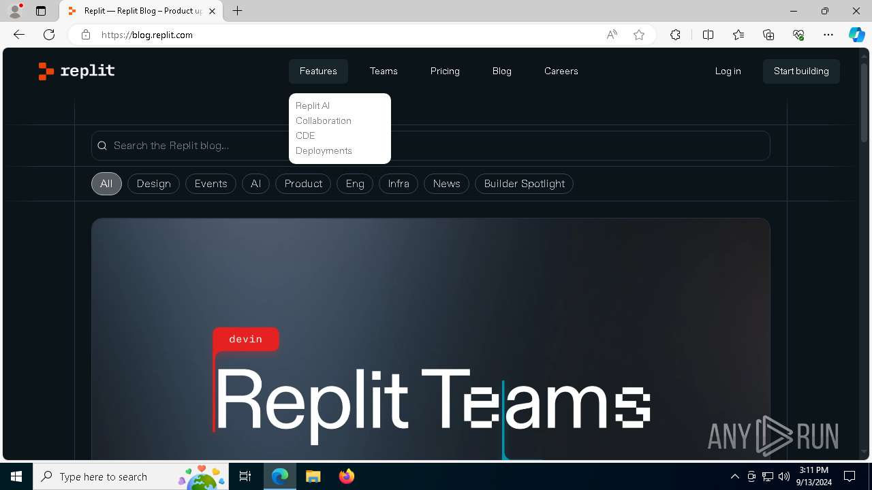
Task: Click the Start building button
Action: pyautogui.click(x=801, y=71)
